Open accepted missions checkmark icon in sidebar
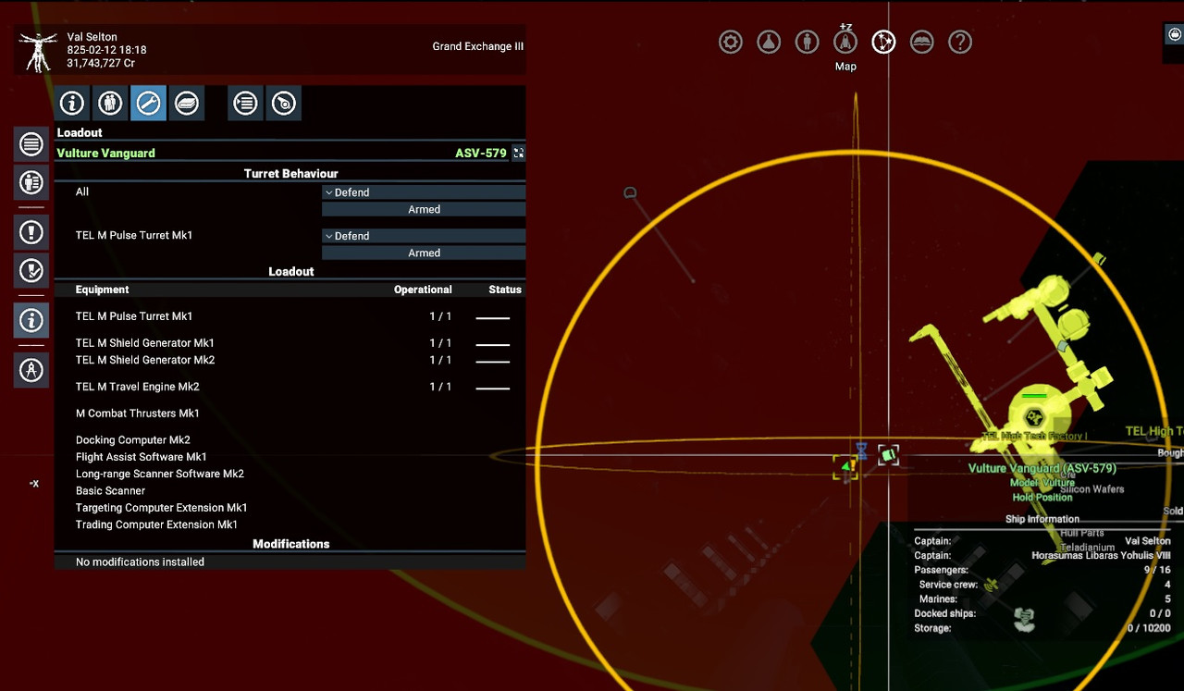Image resolution: width=1184 pixels, height=691 pixels. [x=31, y=270]
